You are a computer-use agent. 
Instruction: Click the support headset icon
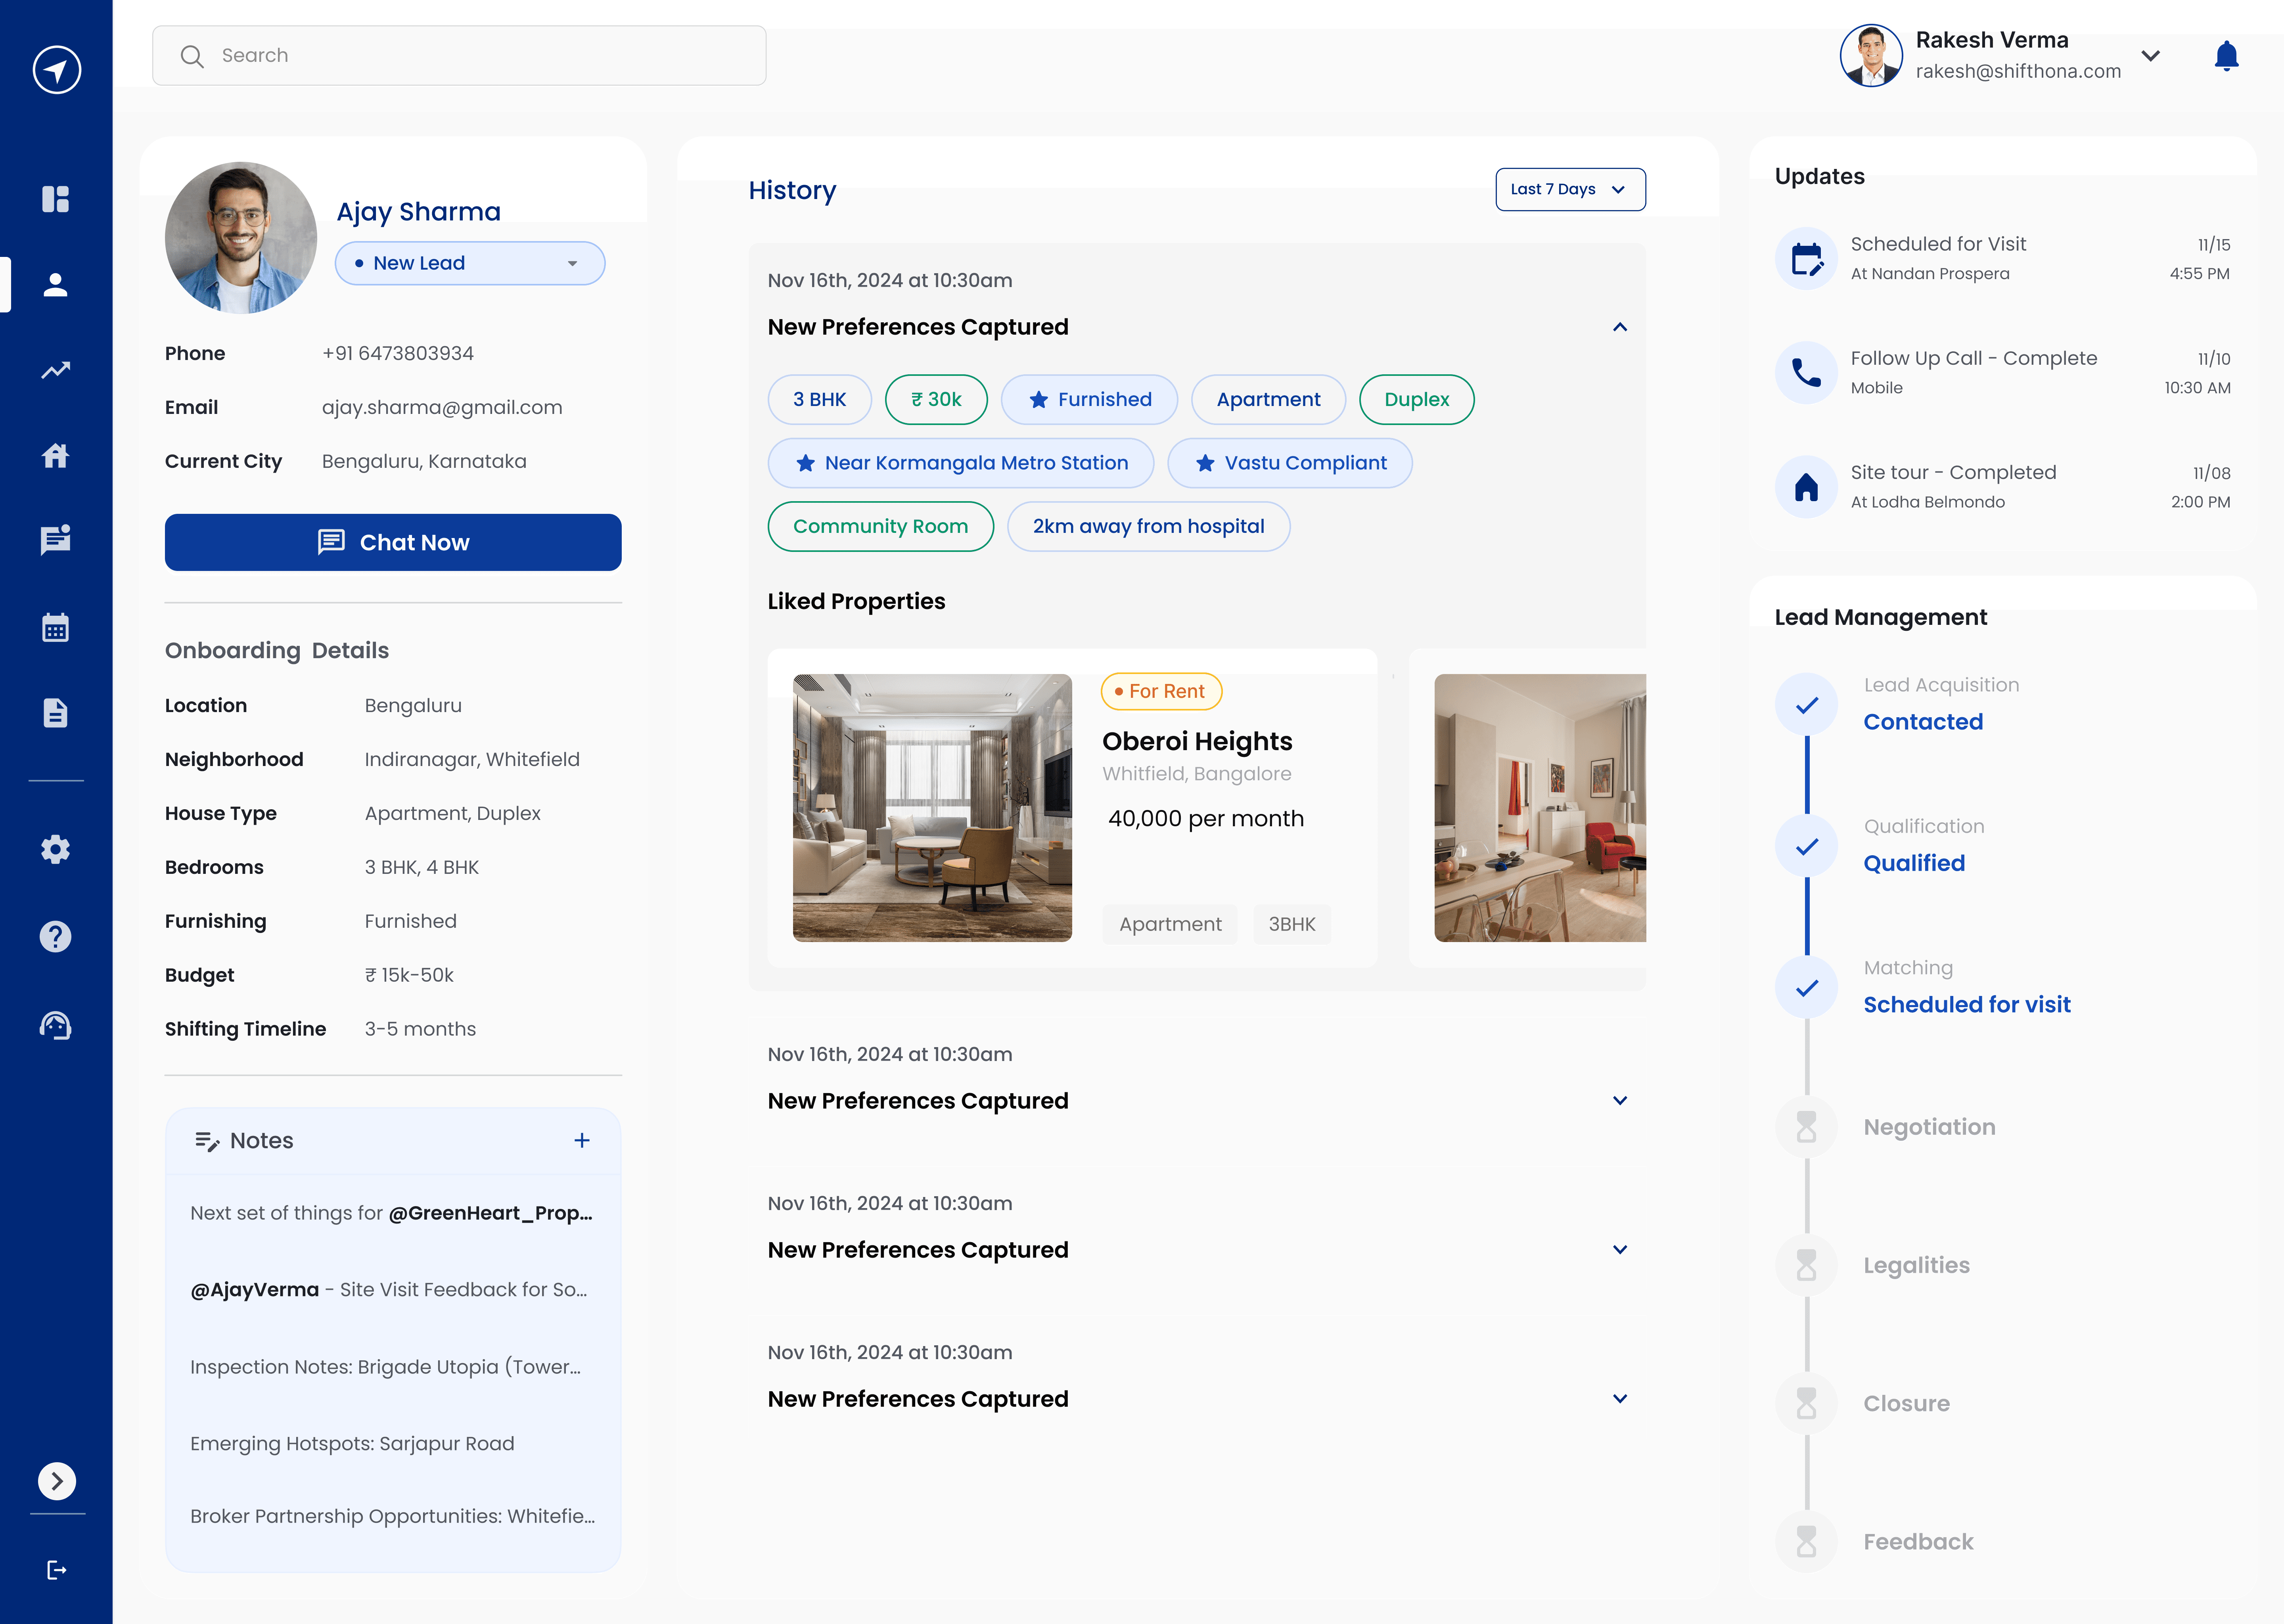click(56, 1026)
